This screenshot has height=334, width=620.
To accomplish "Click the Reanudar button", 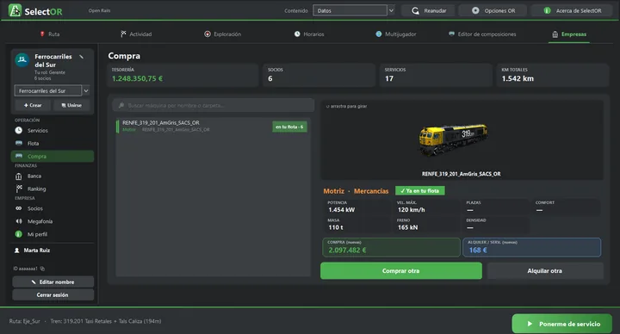I will coord(428,10).
